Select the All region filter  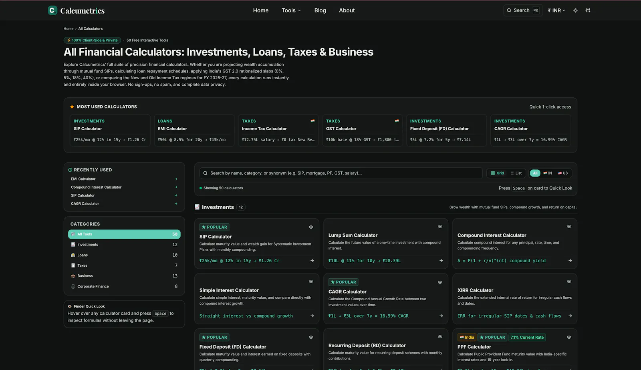tap(535, 173)
